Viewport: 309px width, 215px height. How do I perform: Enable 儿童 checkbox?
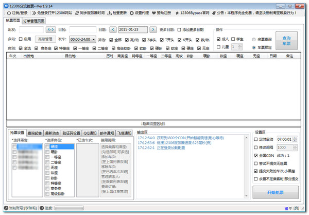(218, 47)
